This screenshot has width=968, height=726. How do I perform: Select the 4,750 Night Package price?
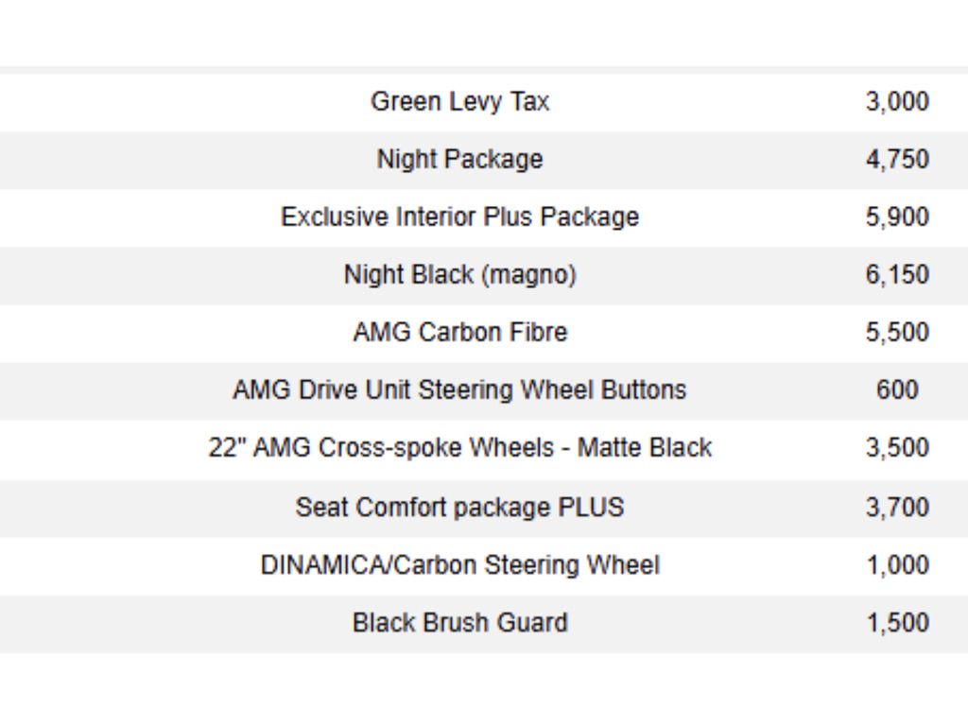coord(897,160)
